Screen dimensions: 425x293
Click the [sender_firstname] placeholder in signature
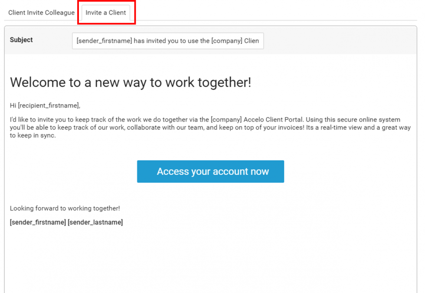38,222
